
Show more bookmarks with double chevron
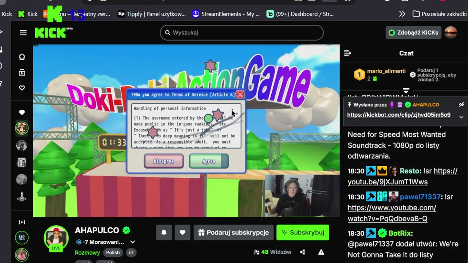402,14
